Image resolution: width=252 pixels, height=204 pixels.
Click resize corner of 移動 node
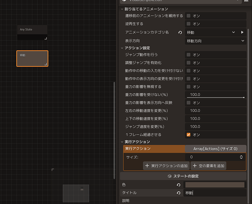(x=46, y=64)
